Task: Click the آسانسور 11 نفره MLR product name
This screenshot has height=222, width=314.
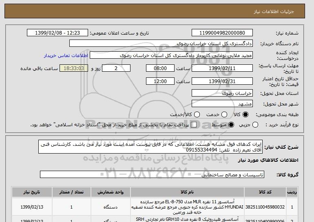Action: coord(187,207)
